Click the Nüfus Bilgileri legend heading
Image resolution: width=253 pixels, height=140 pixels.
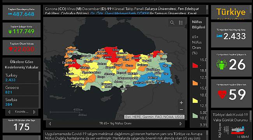click(199, 24)
